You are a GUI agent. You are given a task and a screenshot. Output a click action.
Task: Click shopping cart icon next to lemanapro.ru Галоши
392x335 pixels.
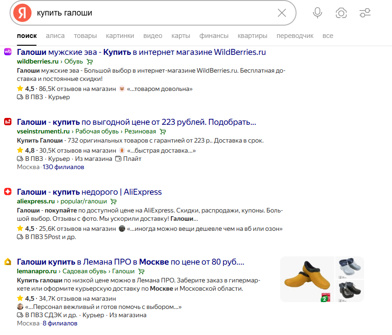coord(141,271)
